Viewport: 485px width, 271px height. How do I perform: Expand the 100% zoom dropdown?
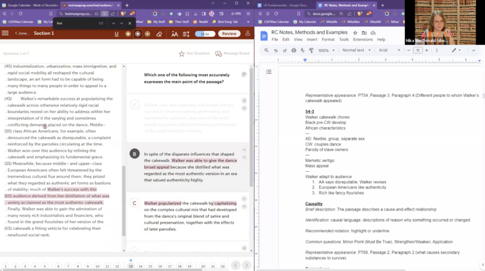point(326,50)
